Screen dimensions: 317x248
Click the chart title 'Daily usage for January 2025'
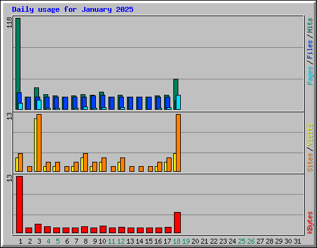point(72,9)
